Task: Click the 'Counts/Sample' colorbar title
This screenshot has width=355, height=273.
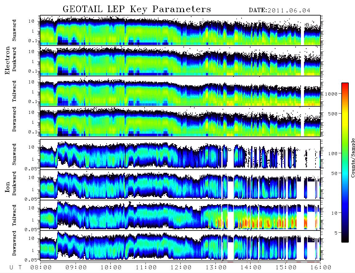Action: (x=353, y=158)
